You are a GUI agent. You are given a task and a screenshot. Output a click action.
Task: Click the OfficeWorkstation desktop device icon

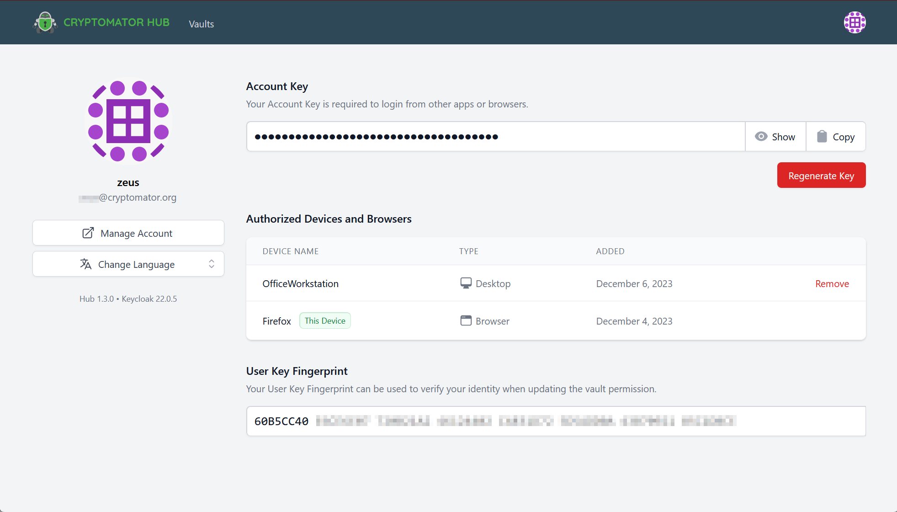pos(465,283)
